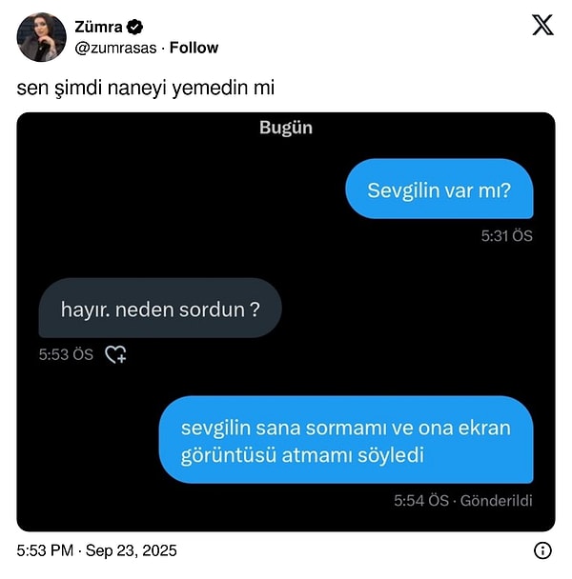Screen dimensions: 572x579
Task: Open Zümra's profile picture
Action: [x=41, y=37]
